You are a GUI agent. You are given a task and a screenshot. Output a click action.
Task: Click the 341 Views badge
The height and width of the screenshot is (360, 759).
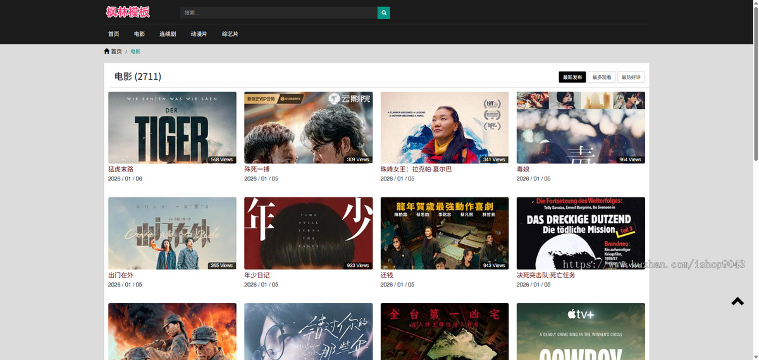click(494, 159)
